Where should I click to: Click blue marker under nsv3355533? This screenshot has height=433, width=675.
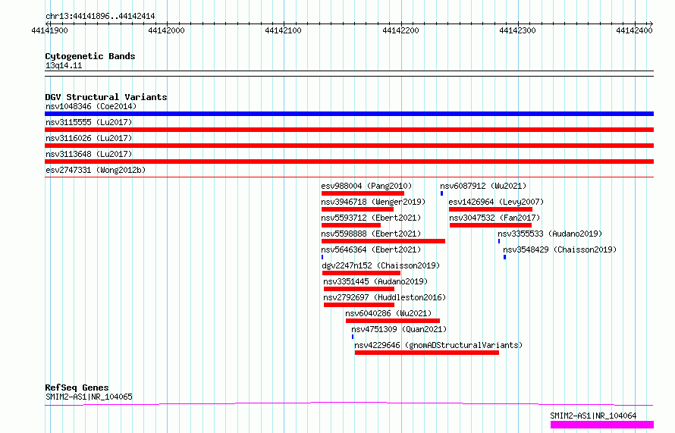click(499, 241)
